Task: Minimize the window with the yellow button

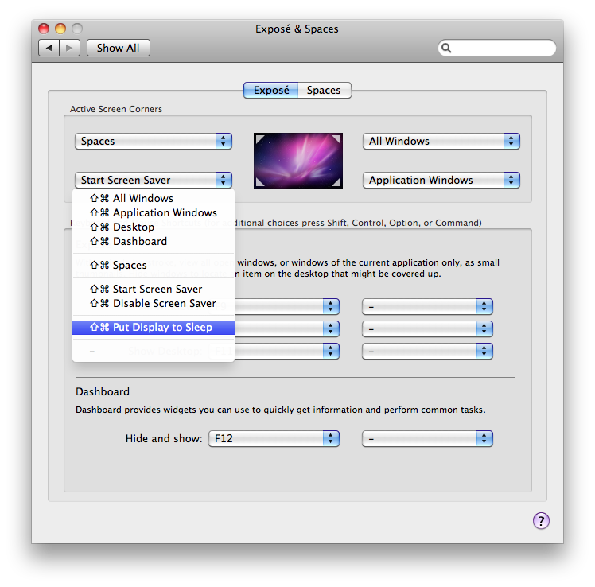Action: [60, 29]
